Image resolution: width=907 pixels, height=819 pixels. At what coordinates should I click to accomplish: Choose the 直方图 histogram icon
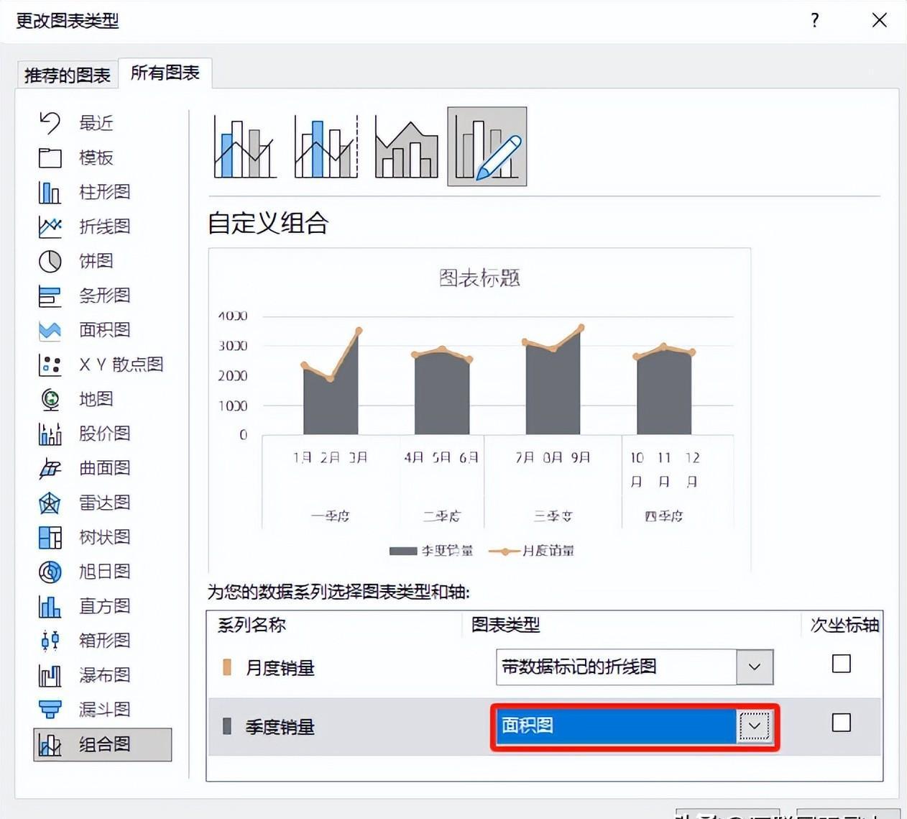[50, 606]
